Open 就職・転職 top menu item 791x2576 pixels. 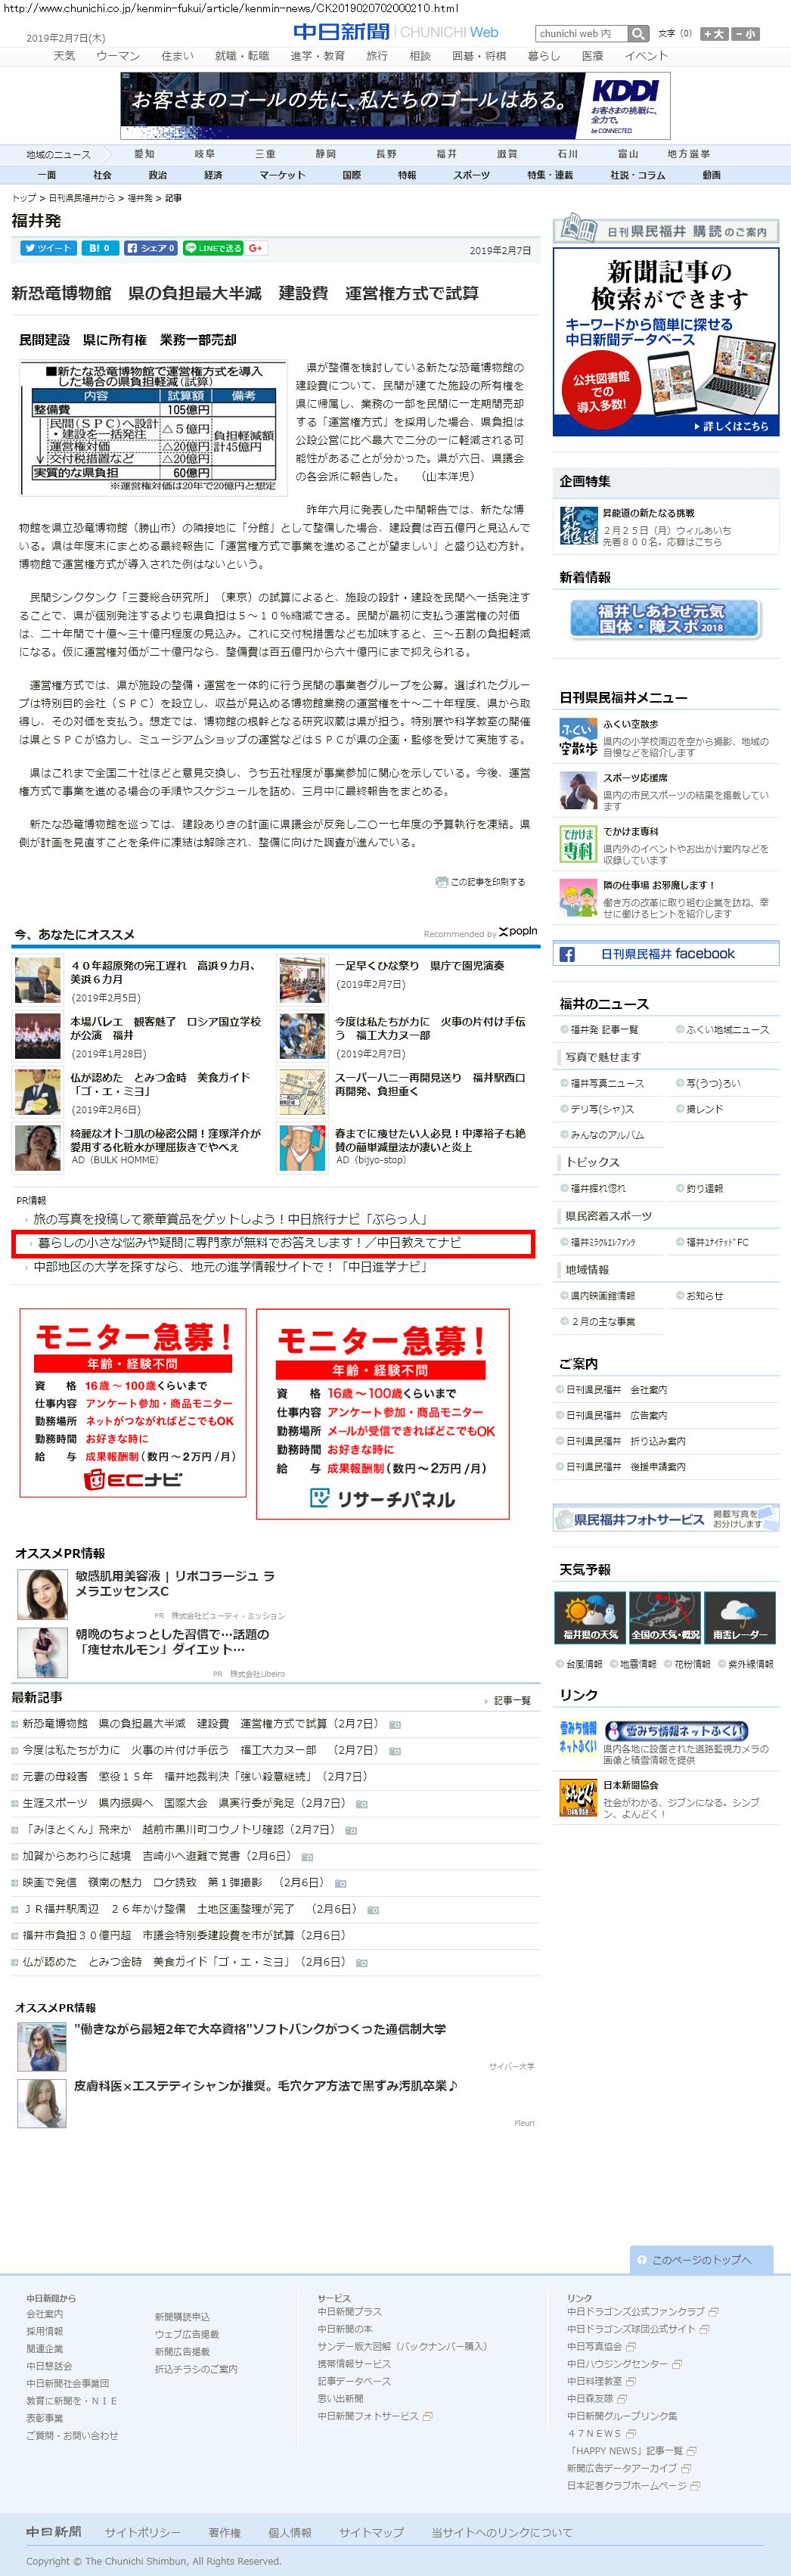242,56
